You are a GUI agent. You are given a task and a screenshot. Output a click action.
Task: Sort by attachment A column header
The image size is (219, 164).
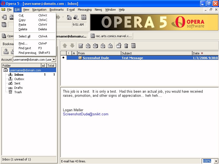(x=74, y=53)
